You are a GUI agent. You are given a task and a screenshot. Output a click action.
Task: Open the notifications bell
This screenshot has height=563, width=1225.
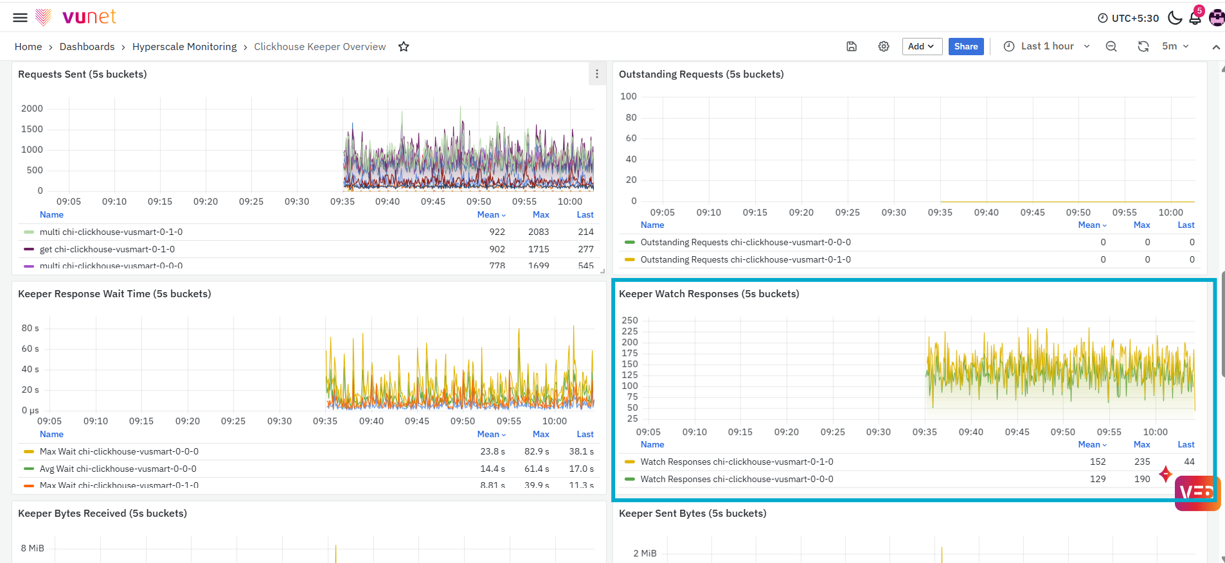pos(1195,18)
